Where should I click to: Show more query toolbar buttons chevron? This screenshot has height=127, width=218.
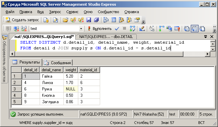[215, 29]
